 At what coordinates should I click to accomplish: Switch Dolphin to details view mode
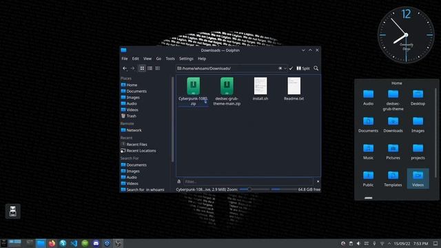coord(158,68)
